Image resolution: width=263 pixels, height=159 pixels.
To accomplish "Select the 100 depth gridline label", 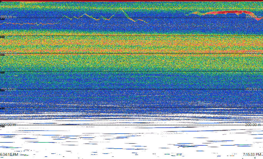I will click(x=2, y=19).
